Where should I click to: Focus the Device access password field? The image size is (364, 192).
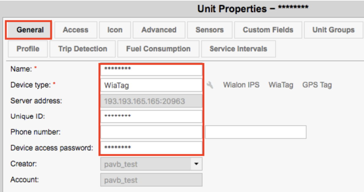151,148
